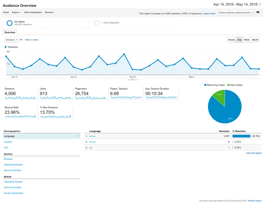Open the Export menu
This screenshot has width=264, height=204.
(16, 13)
